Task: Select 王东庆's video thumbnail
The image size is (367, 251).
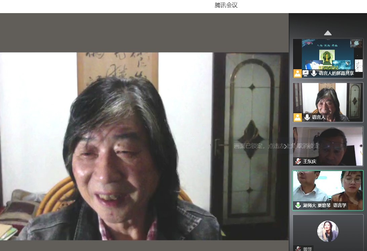Action: (x=328, y=144)
